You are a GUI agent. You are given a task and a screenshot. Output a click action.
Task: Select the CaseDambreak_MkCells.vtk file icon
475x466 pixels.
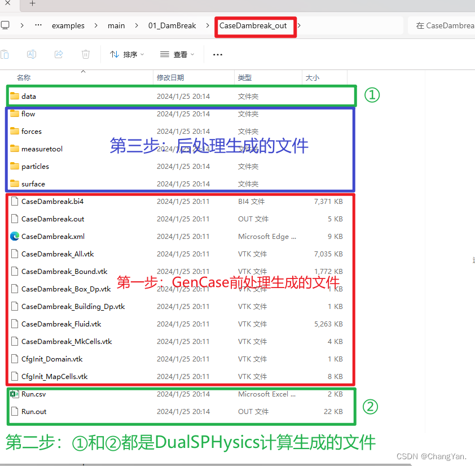pos(15,341)
